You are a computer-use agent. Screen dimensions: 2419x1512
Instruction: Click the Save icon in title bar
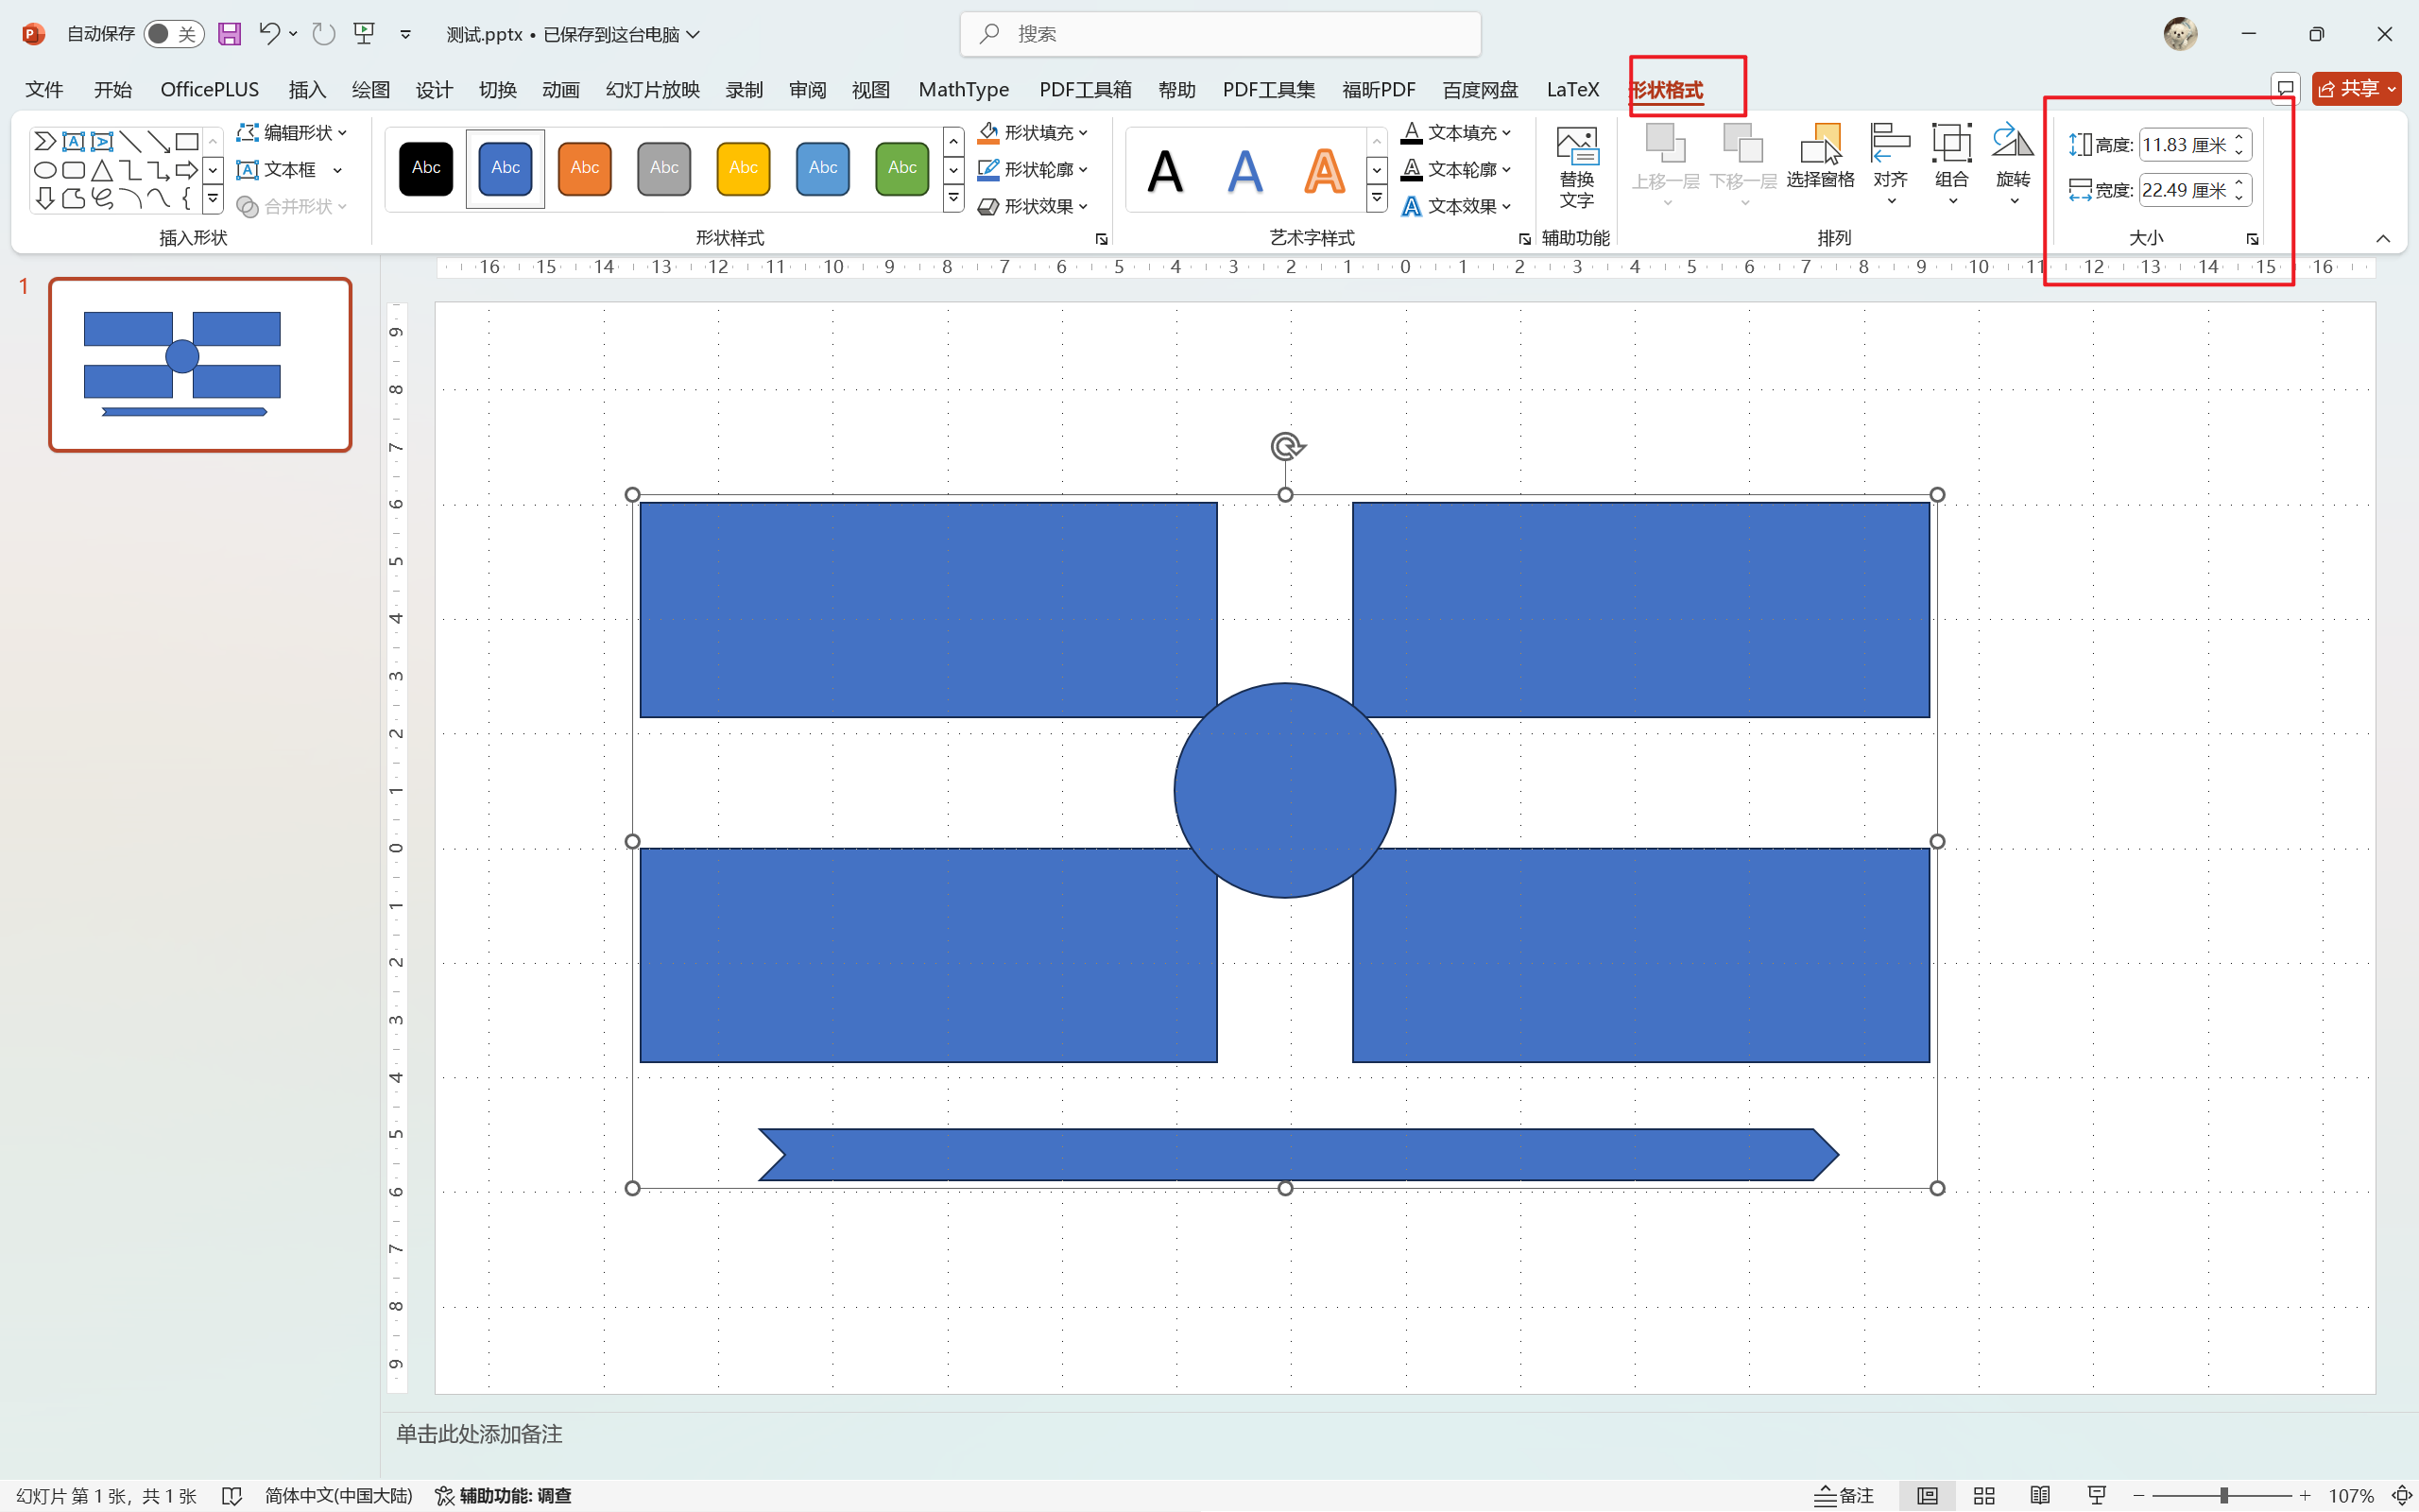(x=229, y=34)
